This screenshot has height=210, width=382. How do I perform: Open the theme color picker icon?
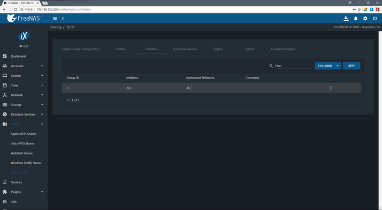coord(346,19)
